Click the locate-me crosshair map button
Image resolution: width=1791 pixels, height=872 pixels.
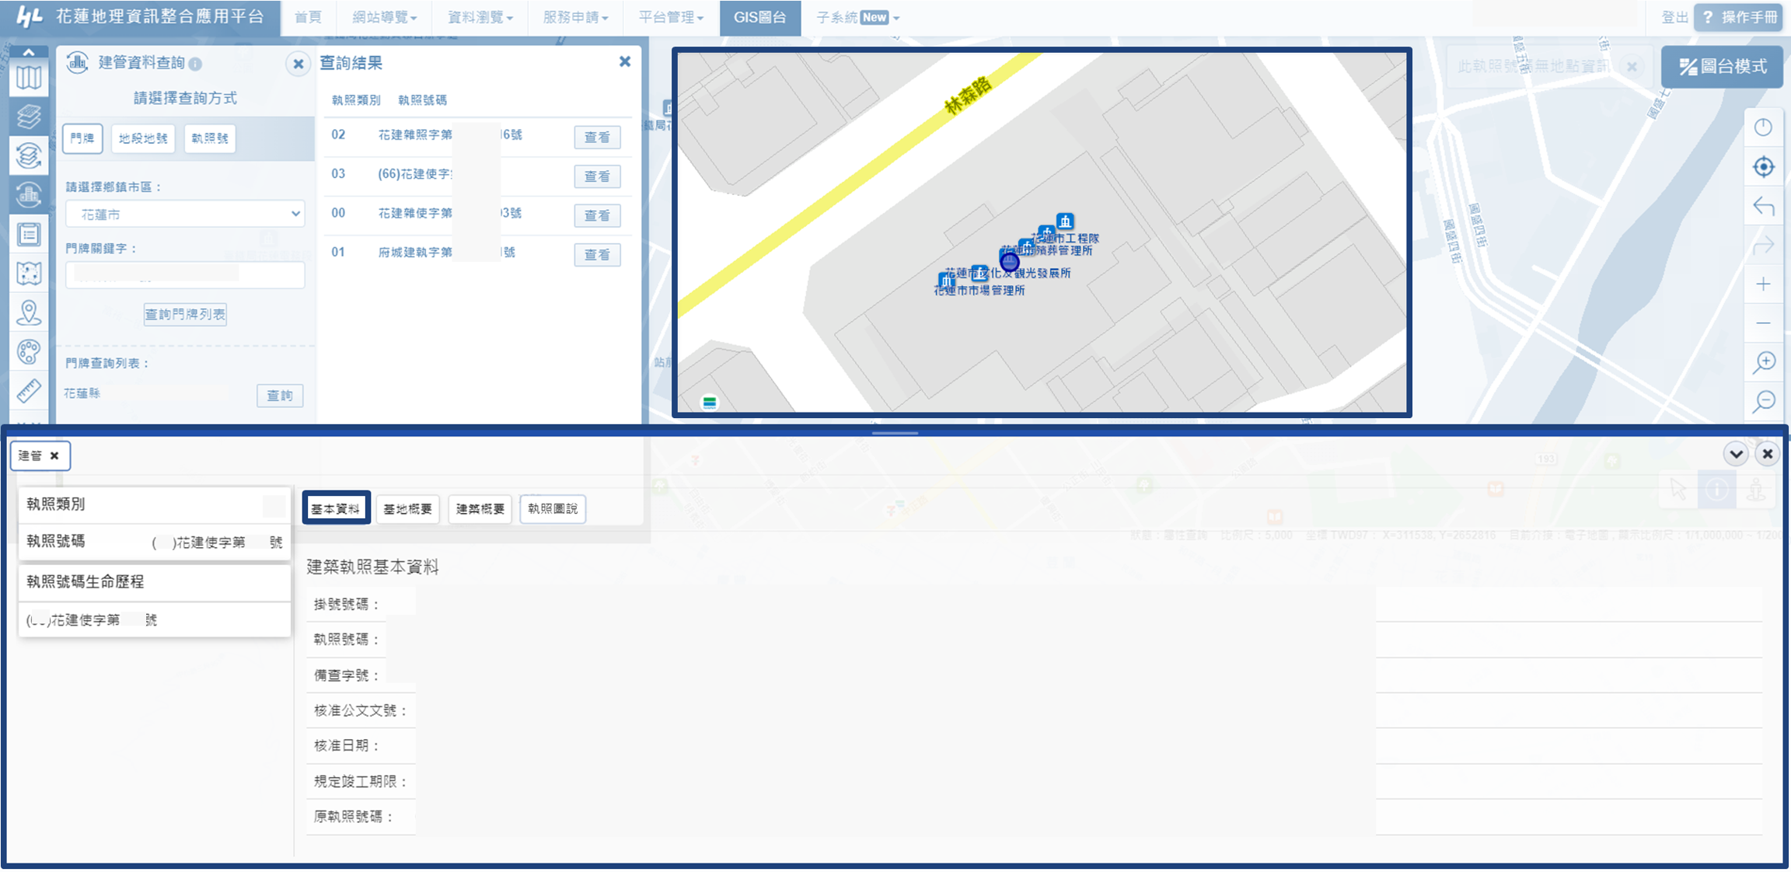tap(1763, 167)
